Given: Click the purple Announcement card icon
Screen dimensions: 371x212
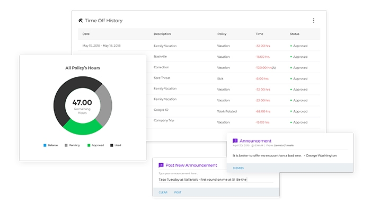Looking at the screenshot, I should tap(235, 141).
